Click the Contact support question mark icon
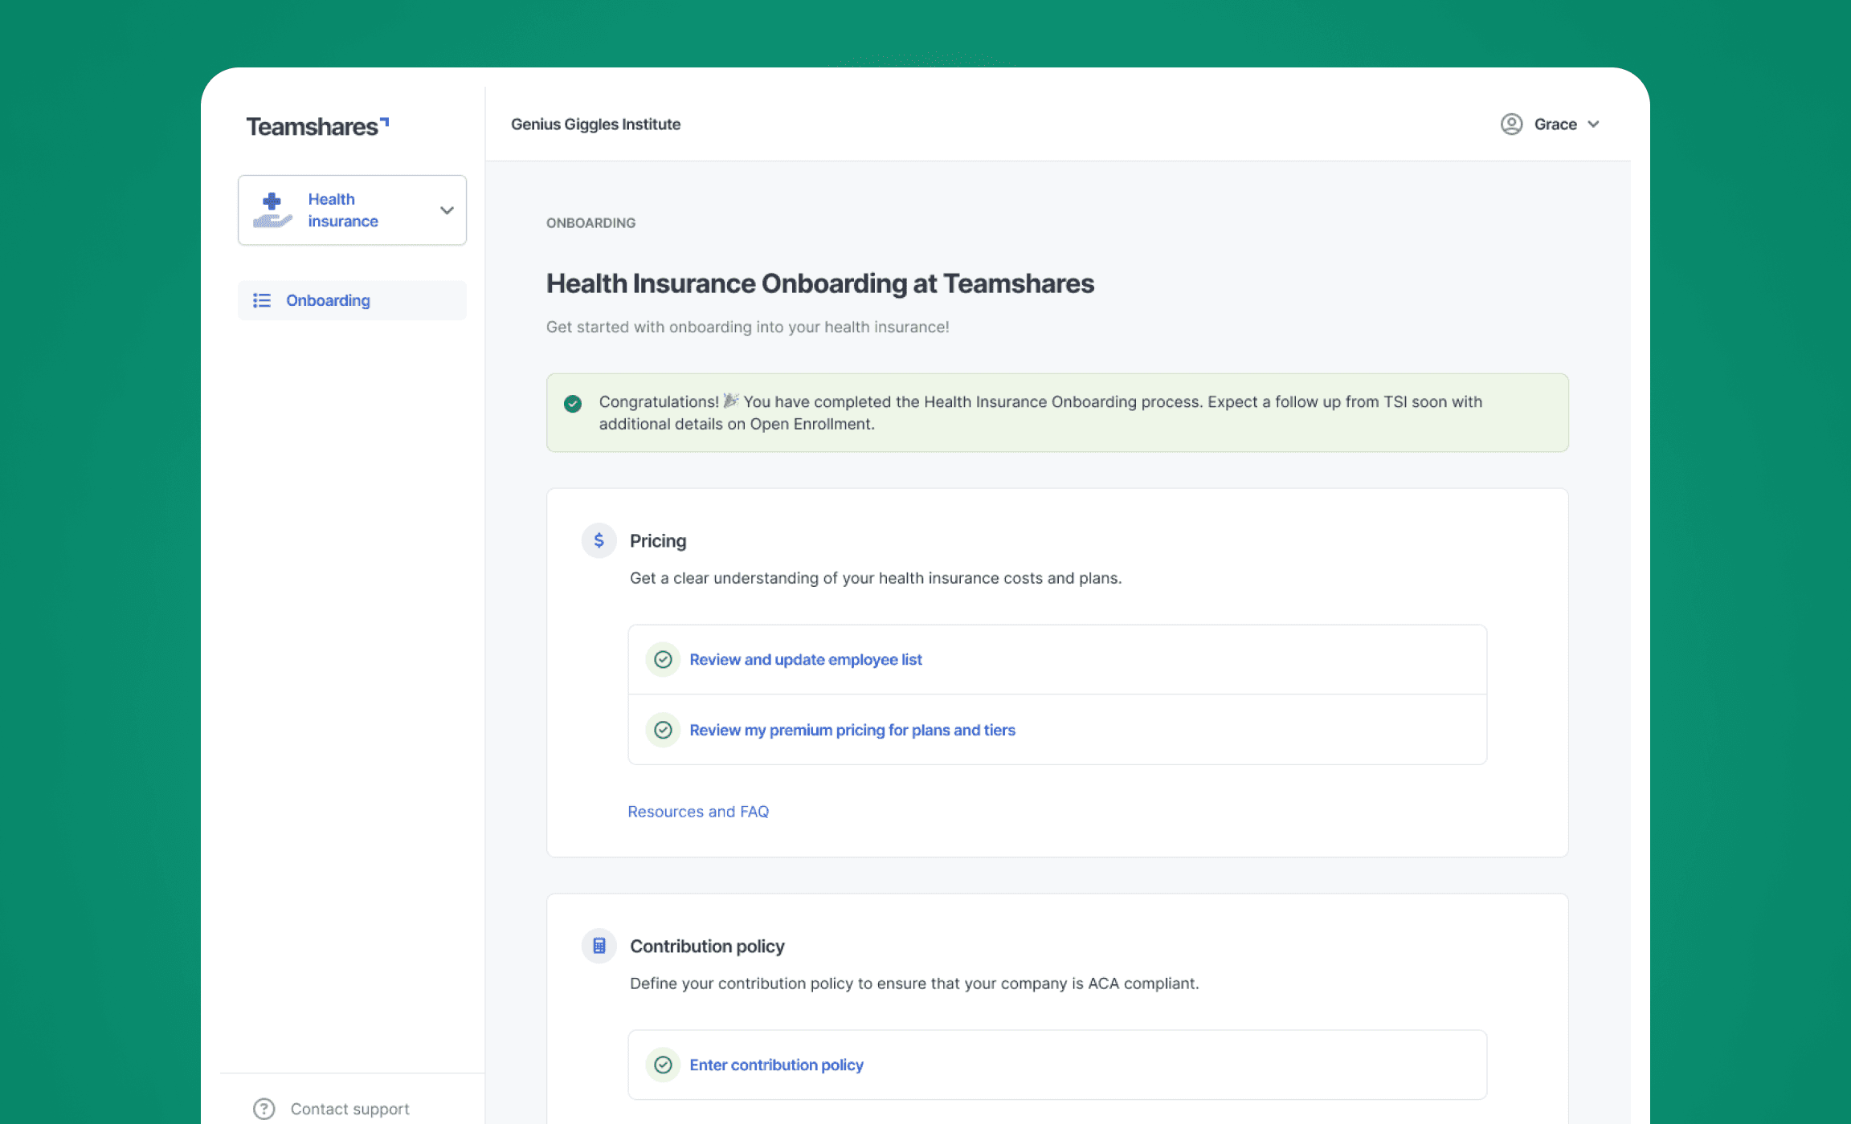This screenshot has height=1124, width=1851. click(x=264, y=1109)
